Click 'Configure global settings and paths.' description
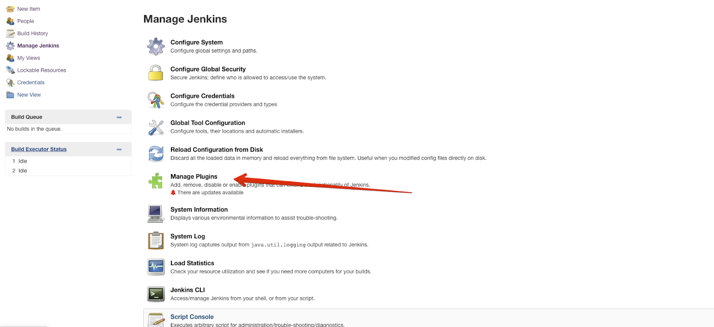714x327 pixels. (214, 51)
